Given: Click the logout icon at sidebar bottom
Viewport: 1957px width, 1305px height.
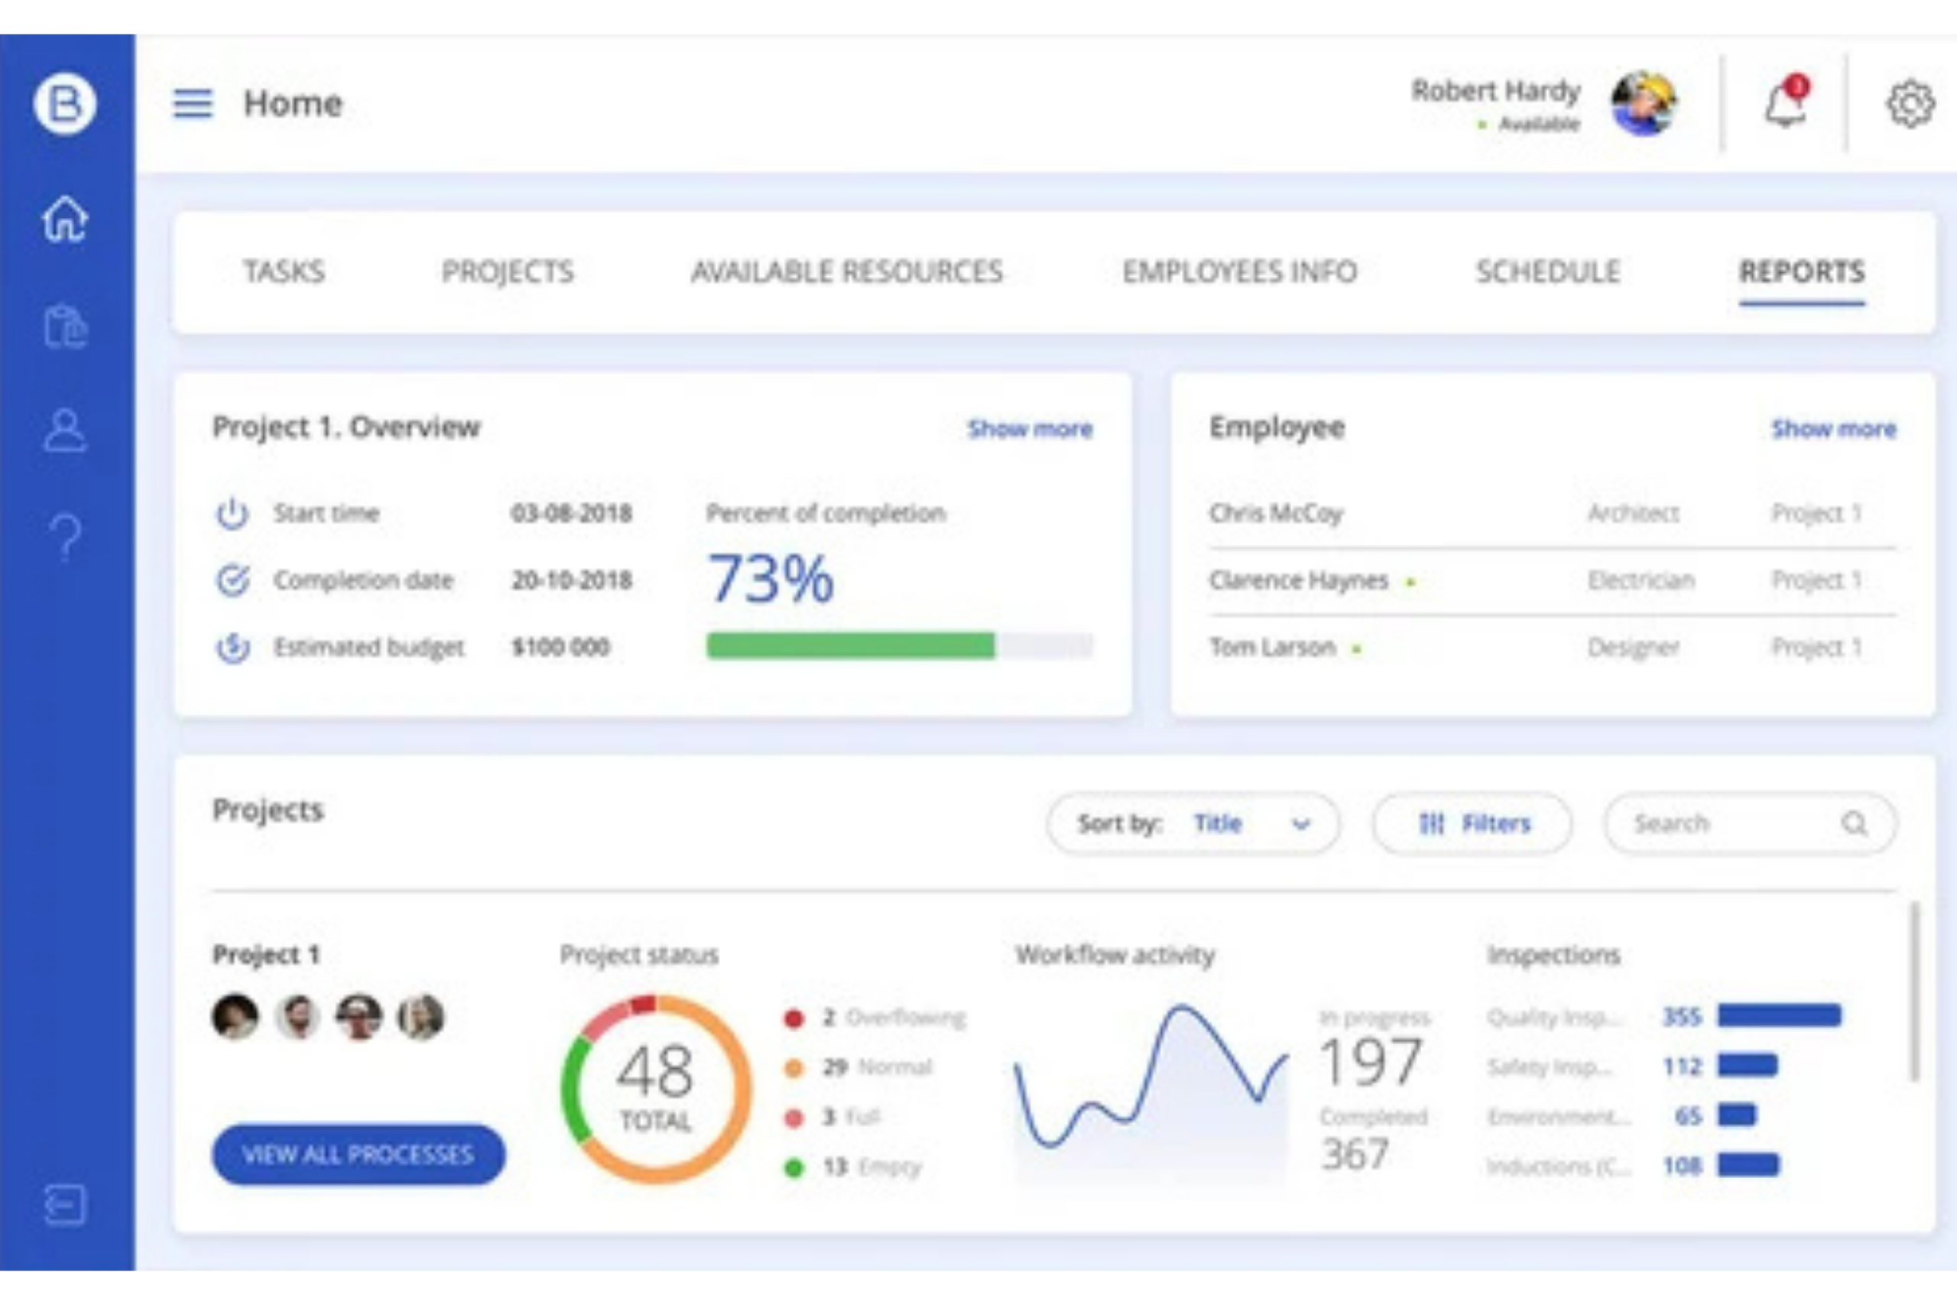Looking at the screenshot, I should click(65, 1204).
